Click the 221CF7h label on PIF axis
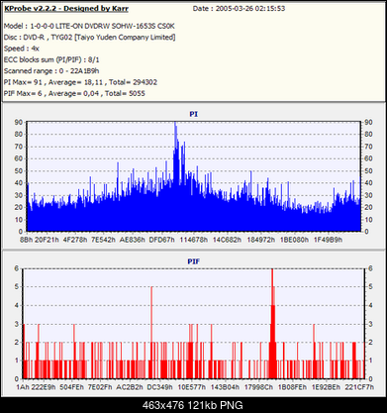 click(x=359, y=387)
